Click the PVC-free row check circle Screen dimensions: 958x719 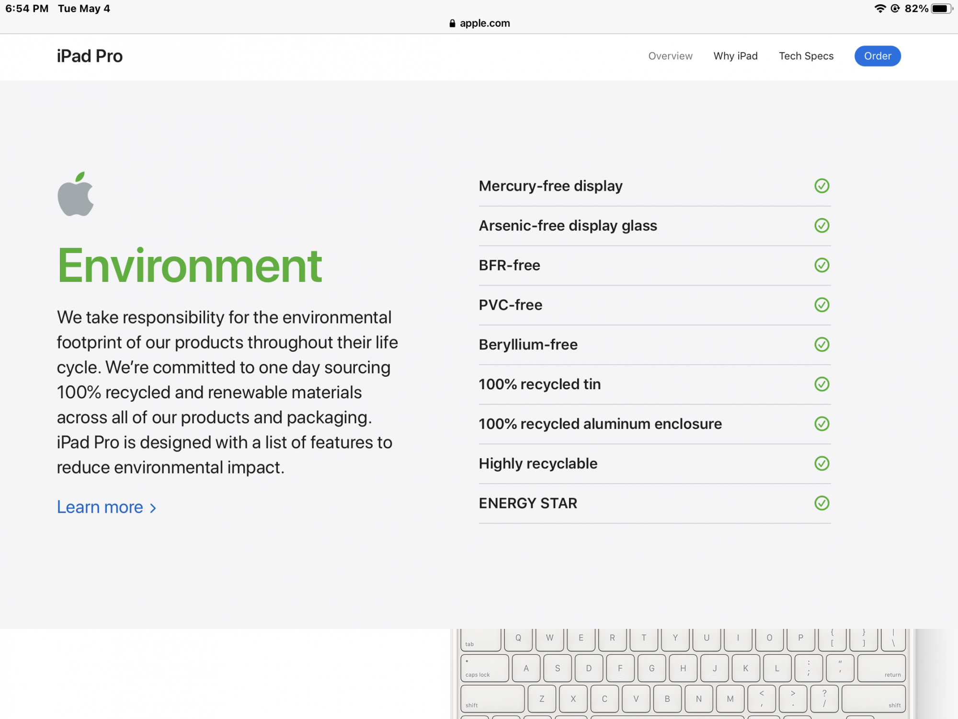pos(821,305)
